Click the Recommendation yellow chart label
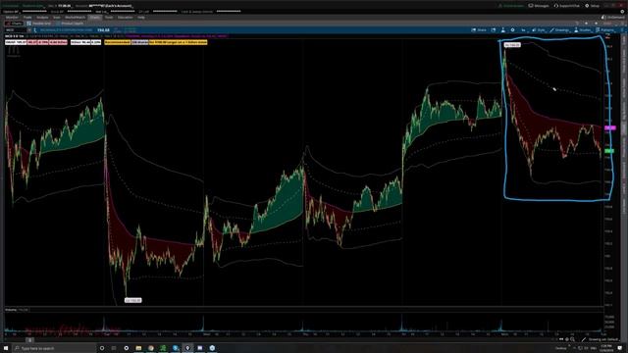The height and width of the screenshot is (353, 628). tap(117, 42)
